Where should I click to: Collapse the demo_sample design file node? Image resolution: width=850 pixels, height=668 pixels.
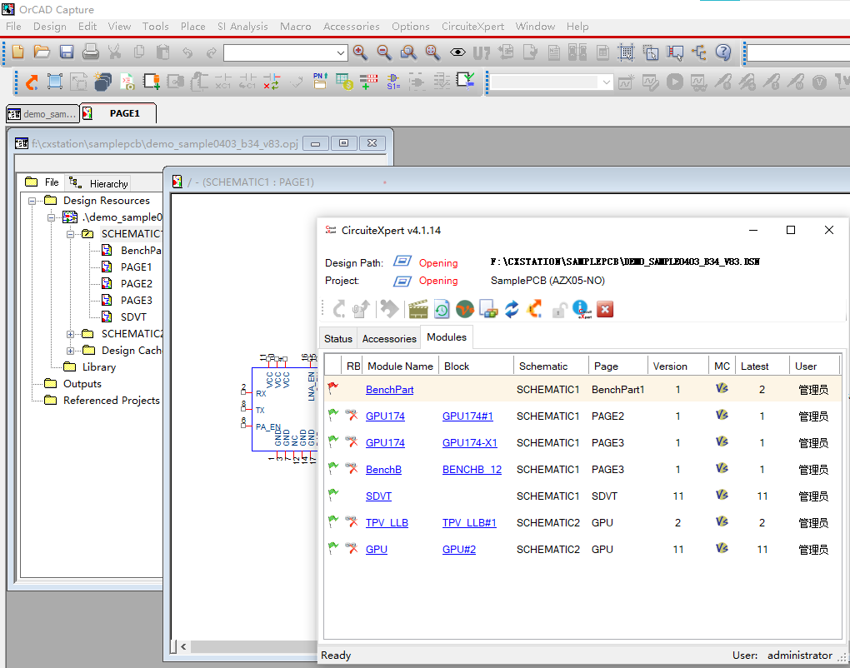pos(51,217)
